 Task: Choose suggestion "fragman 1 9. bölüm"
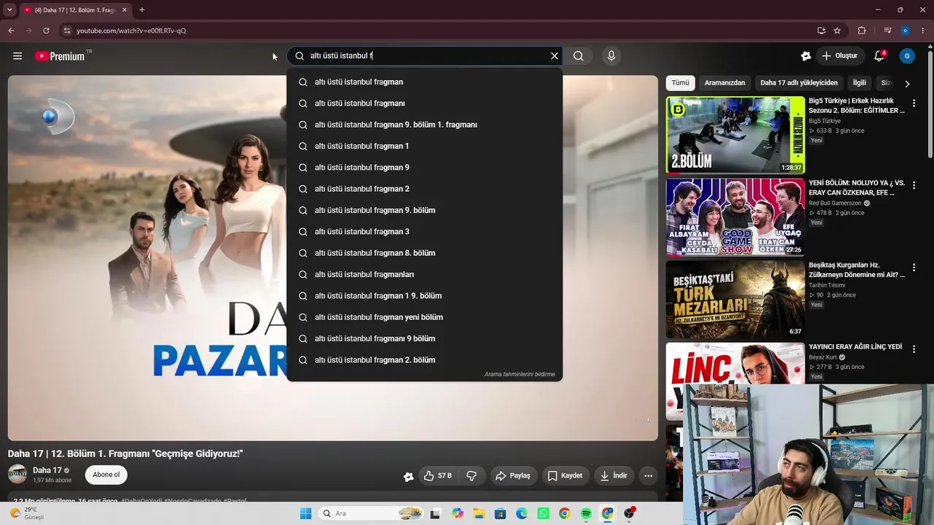(425, 296)
